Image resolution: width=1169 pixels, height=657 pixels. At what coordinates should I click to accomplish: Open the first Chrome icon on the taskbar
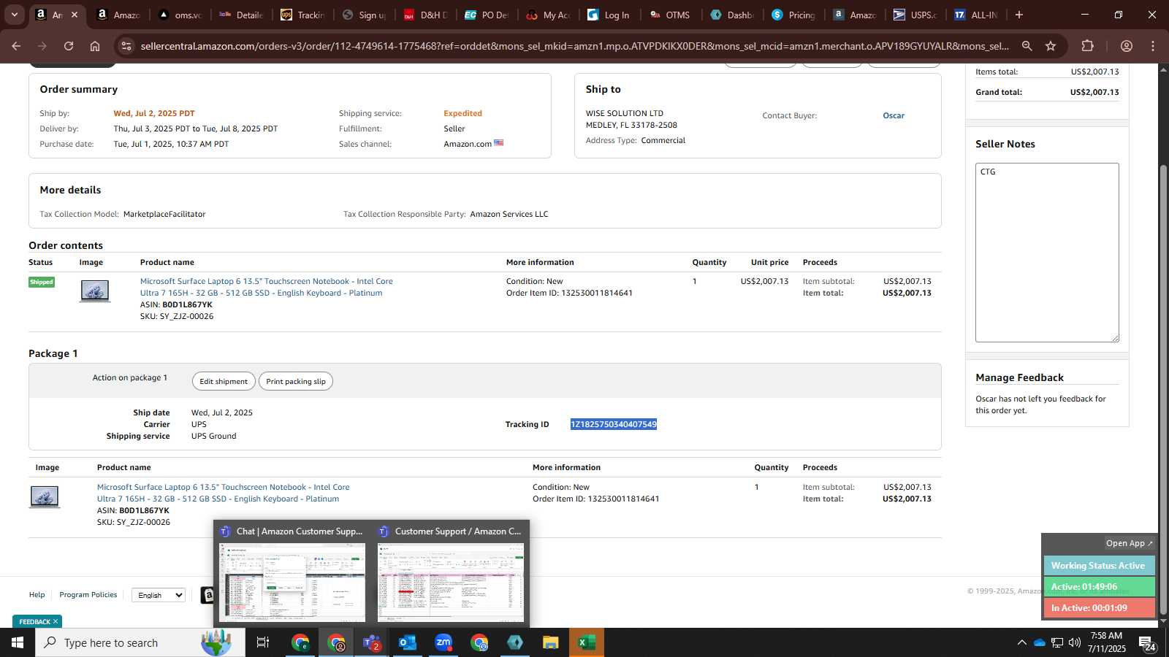pos(300,642)
